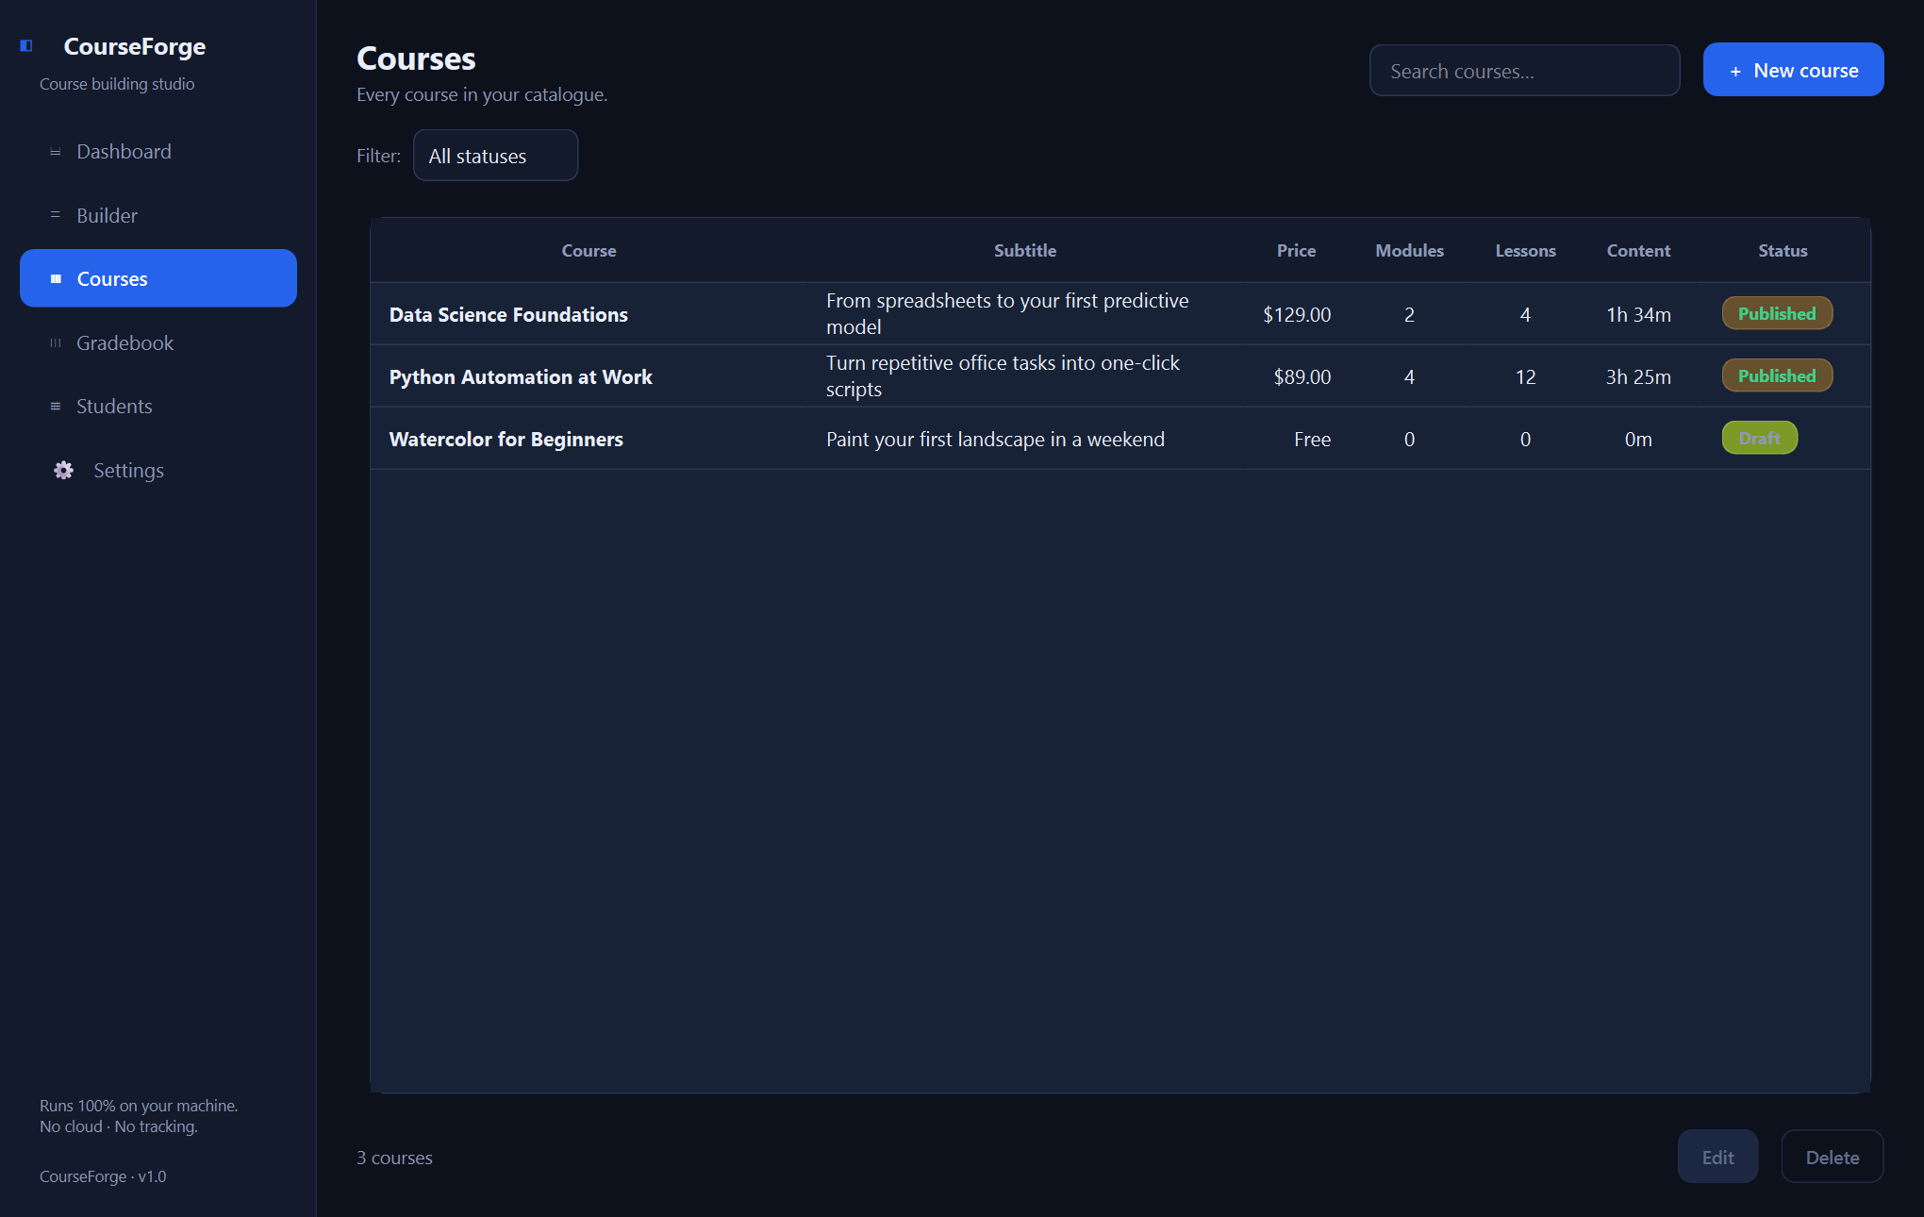Select the Python Automation at Work row
The width and height of the screenshot is (1924, 1217).
1120,376
